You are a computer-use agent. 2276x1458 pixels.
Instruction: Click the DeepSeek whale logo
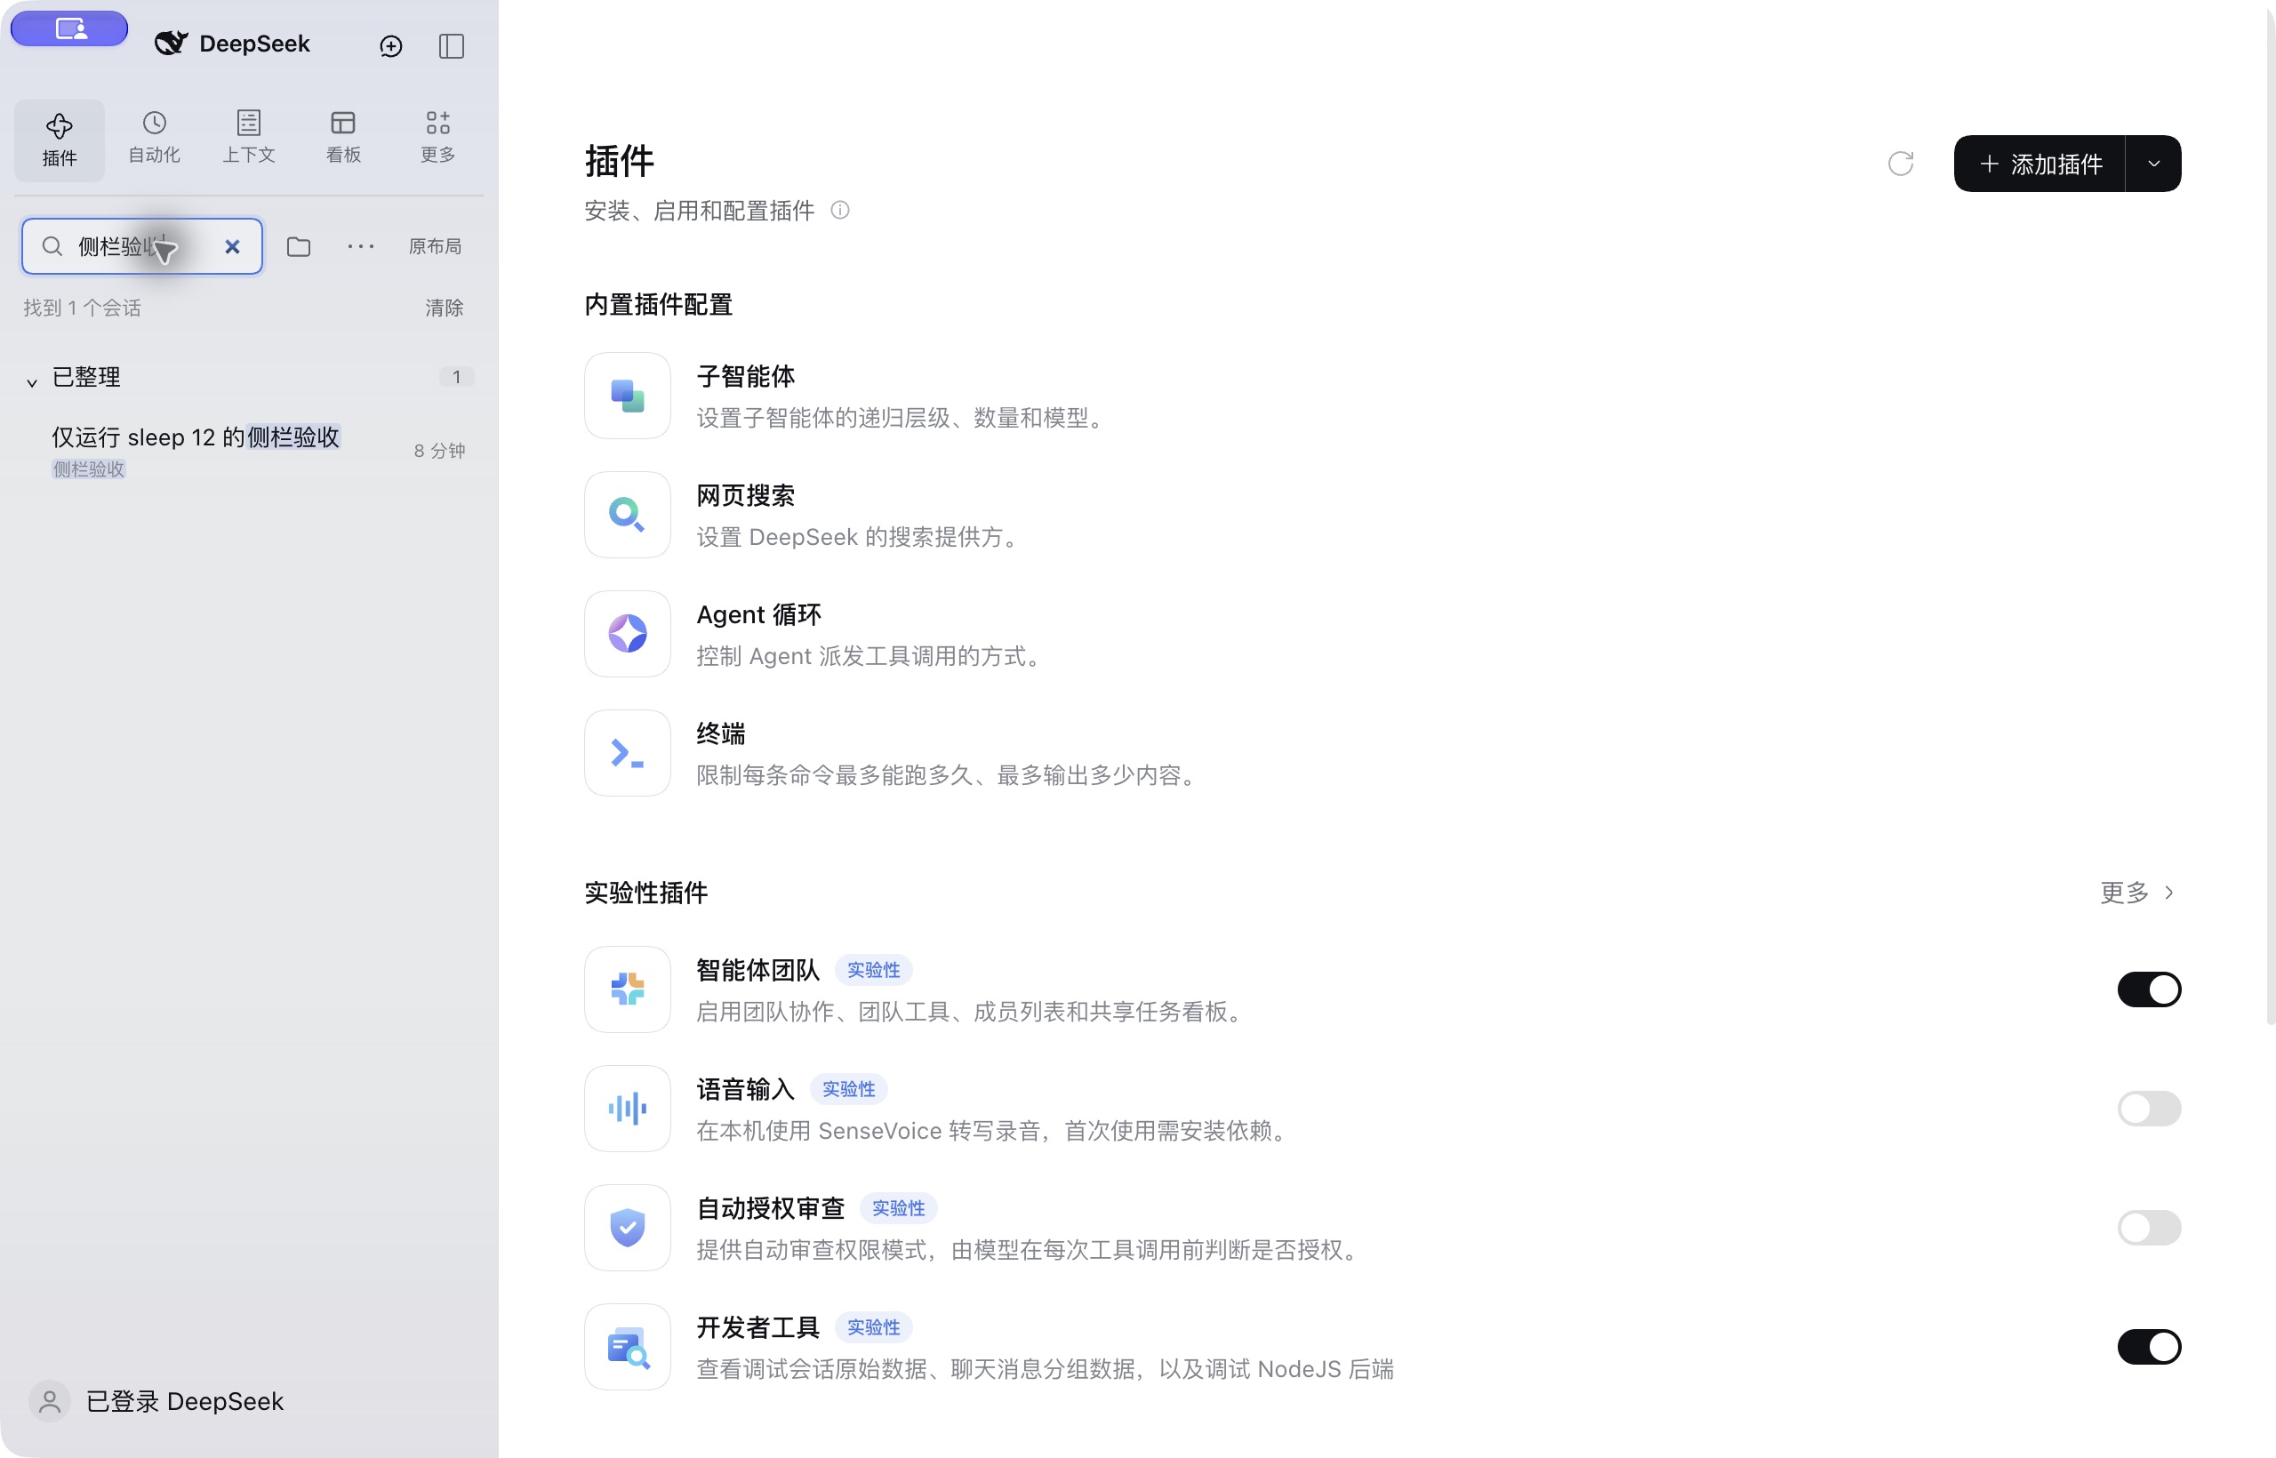pyautogui.click(x=172, y=44)
